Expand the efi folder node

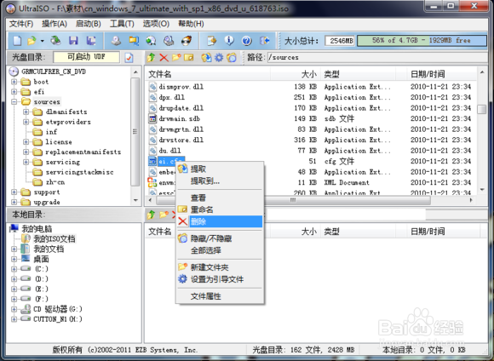pos(14,92)
